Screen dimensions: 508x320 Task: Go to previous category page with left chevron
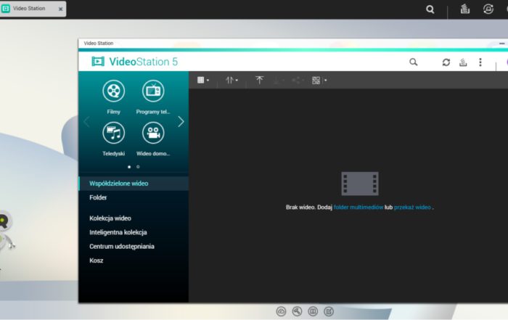click(x=86, y=122)
